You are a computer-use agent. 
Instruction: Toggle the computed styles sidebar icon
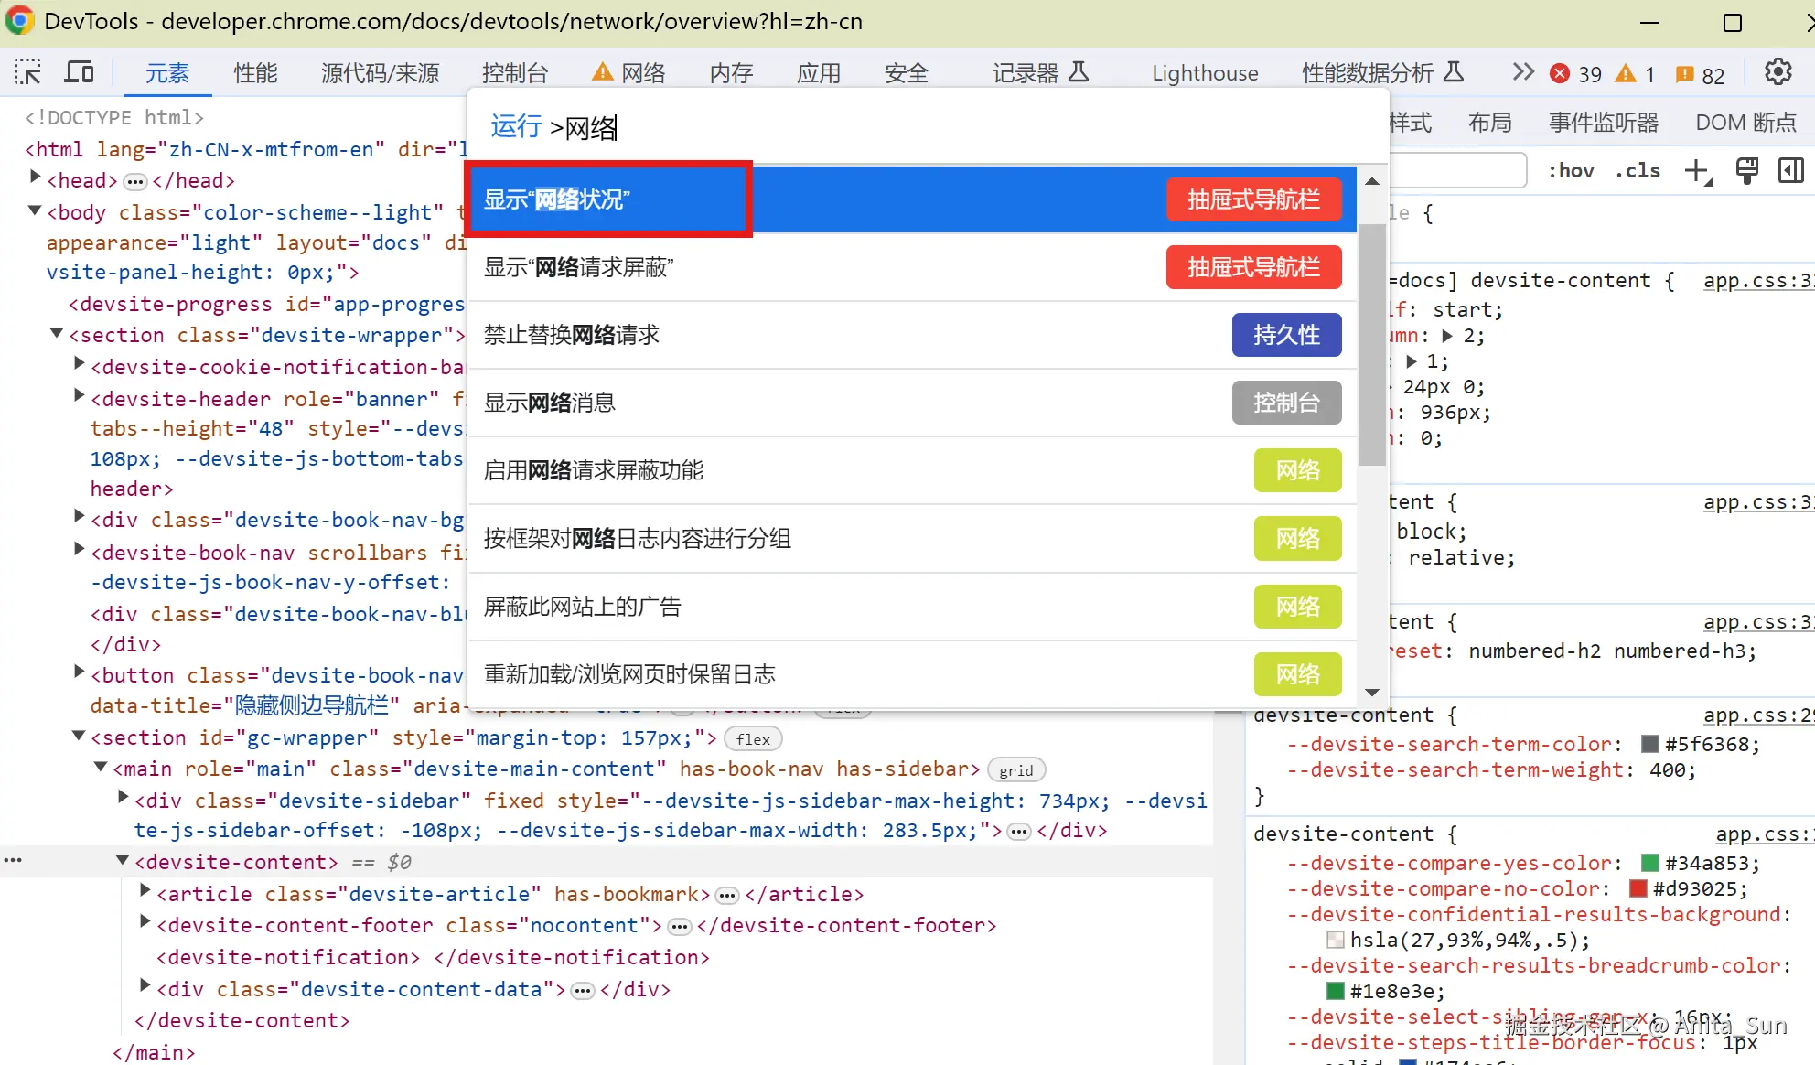[x=1791, y=170]
